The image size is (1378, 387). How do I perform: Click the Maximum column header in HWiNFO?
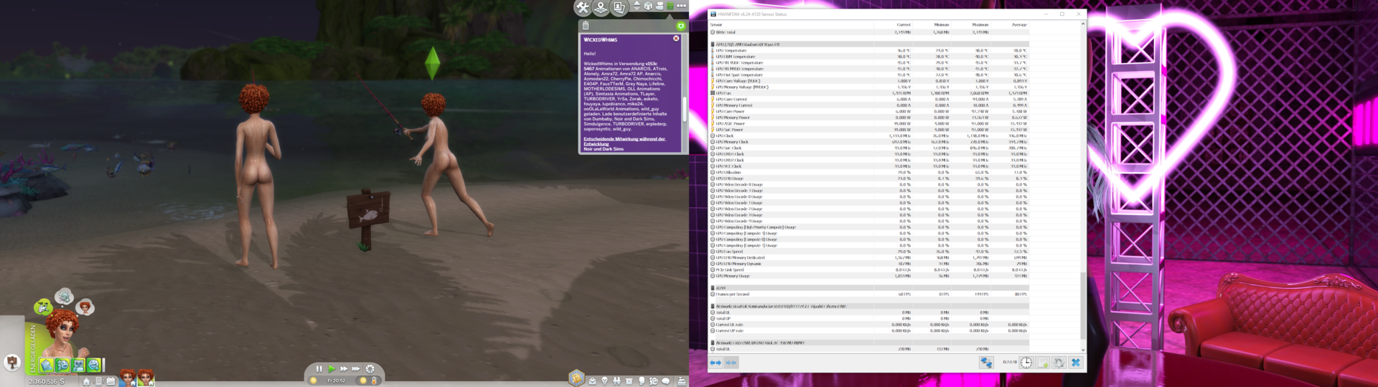(x=970, y=24)
